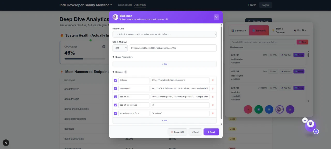Click the Next.js N badge
331x149 pixels.
(x=6, y=143)
